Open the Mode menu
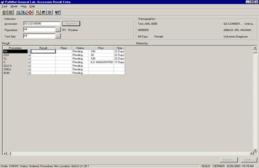Viewport: 259px width, 168px height. tap(14, 6)
